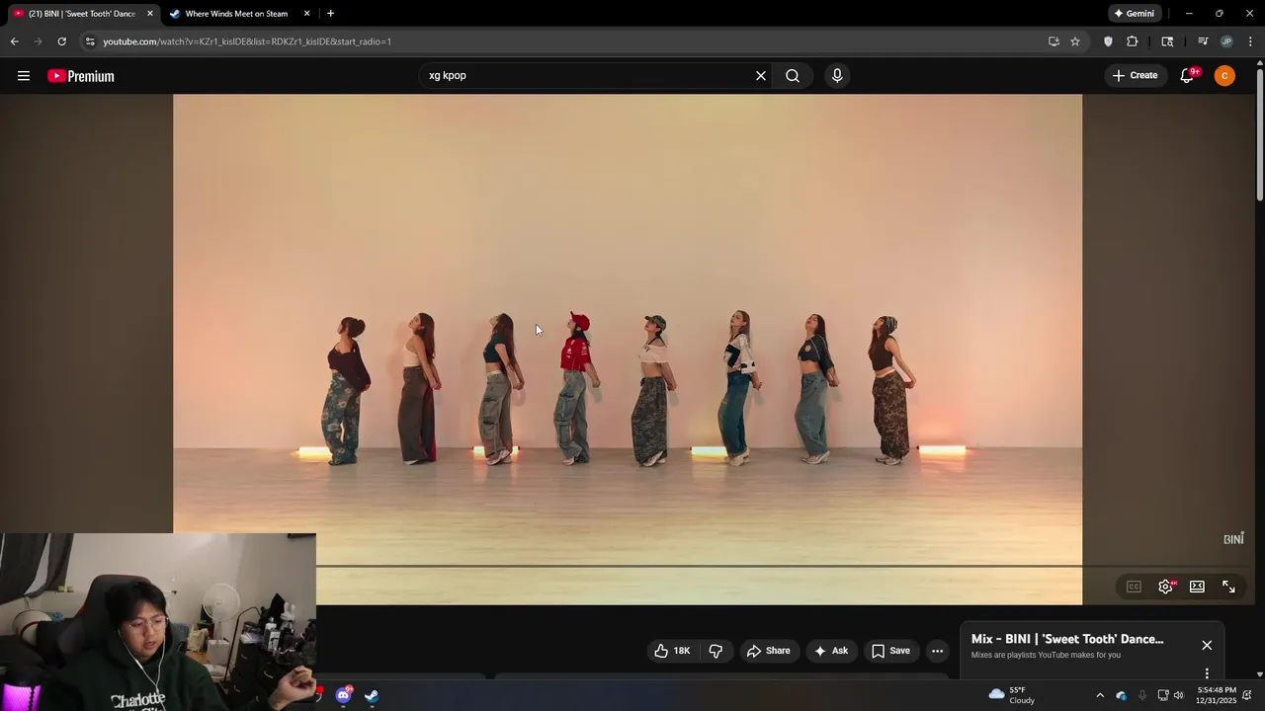This screenshot has width=1265, height=711.
Task: Open the Share dialog
Action: (x=768, y=651)
